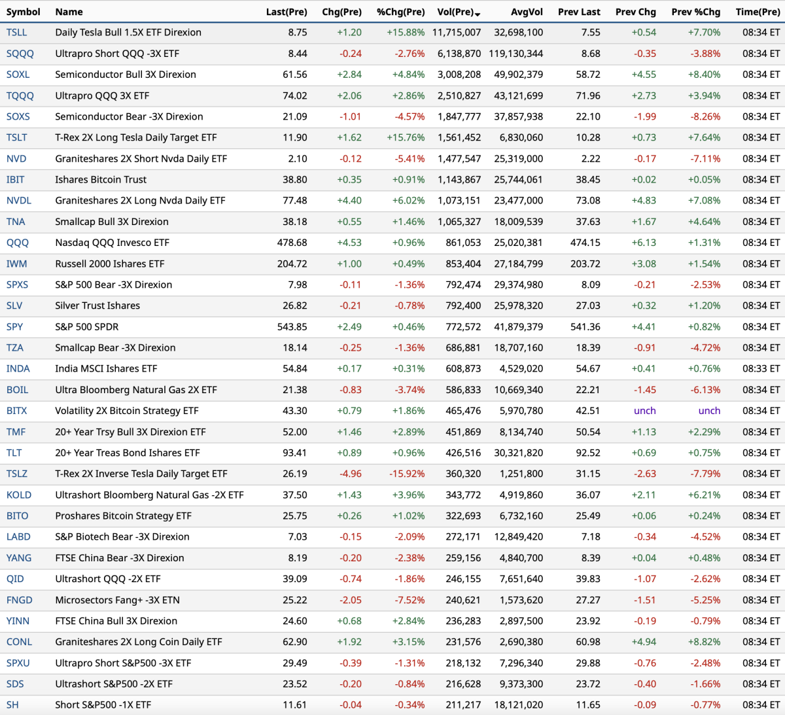Open the SQQQ ticker link

[x=20, y=54]
